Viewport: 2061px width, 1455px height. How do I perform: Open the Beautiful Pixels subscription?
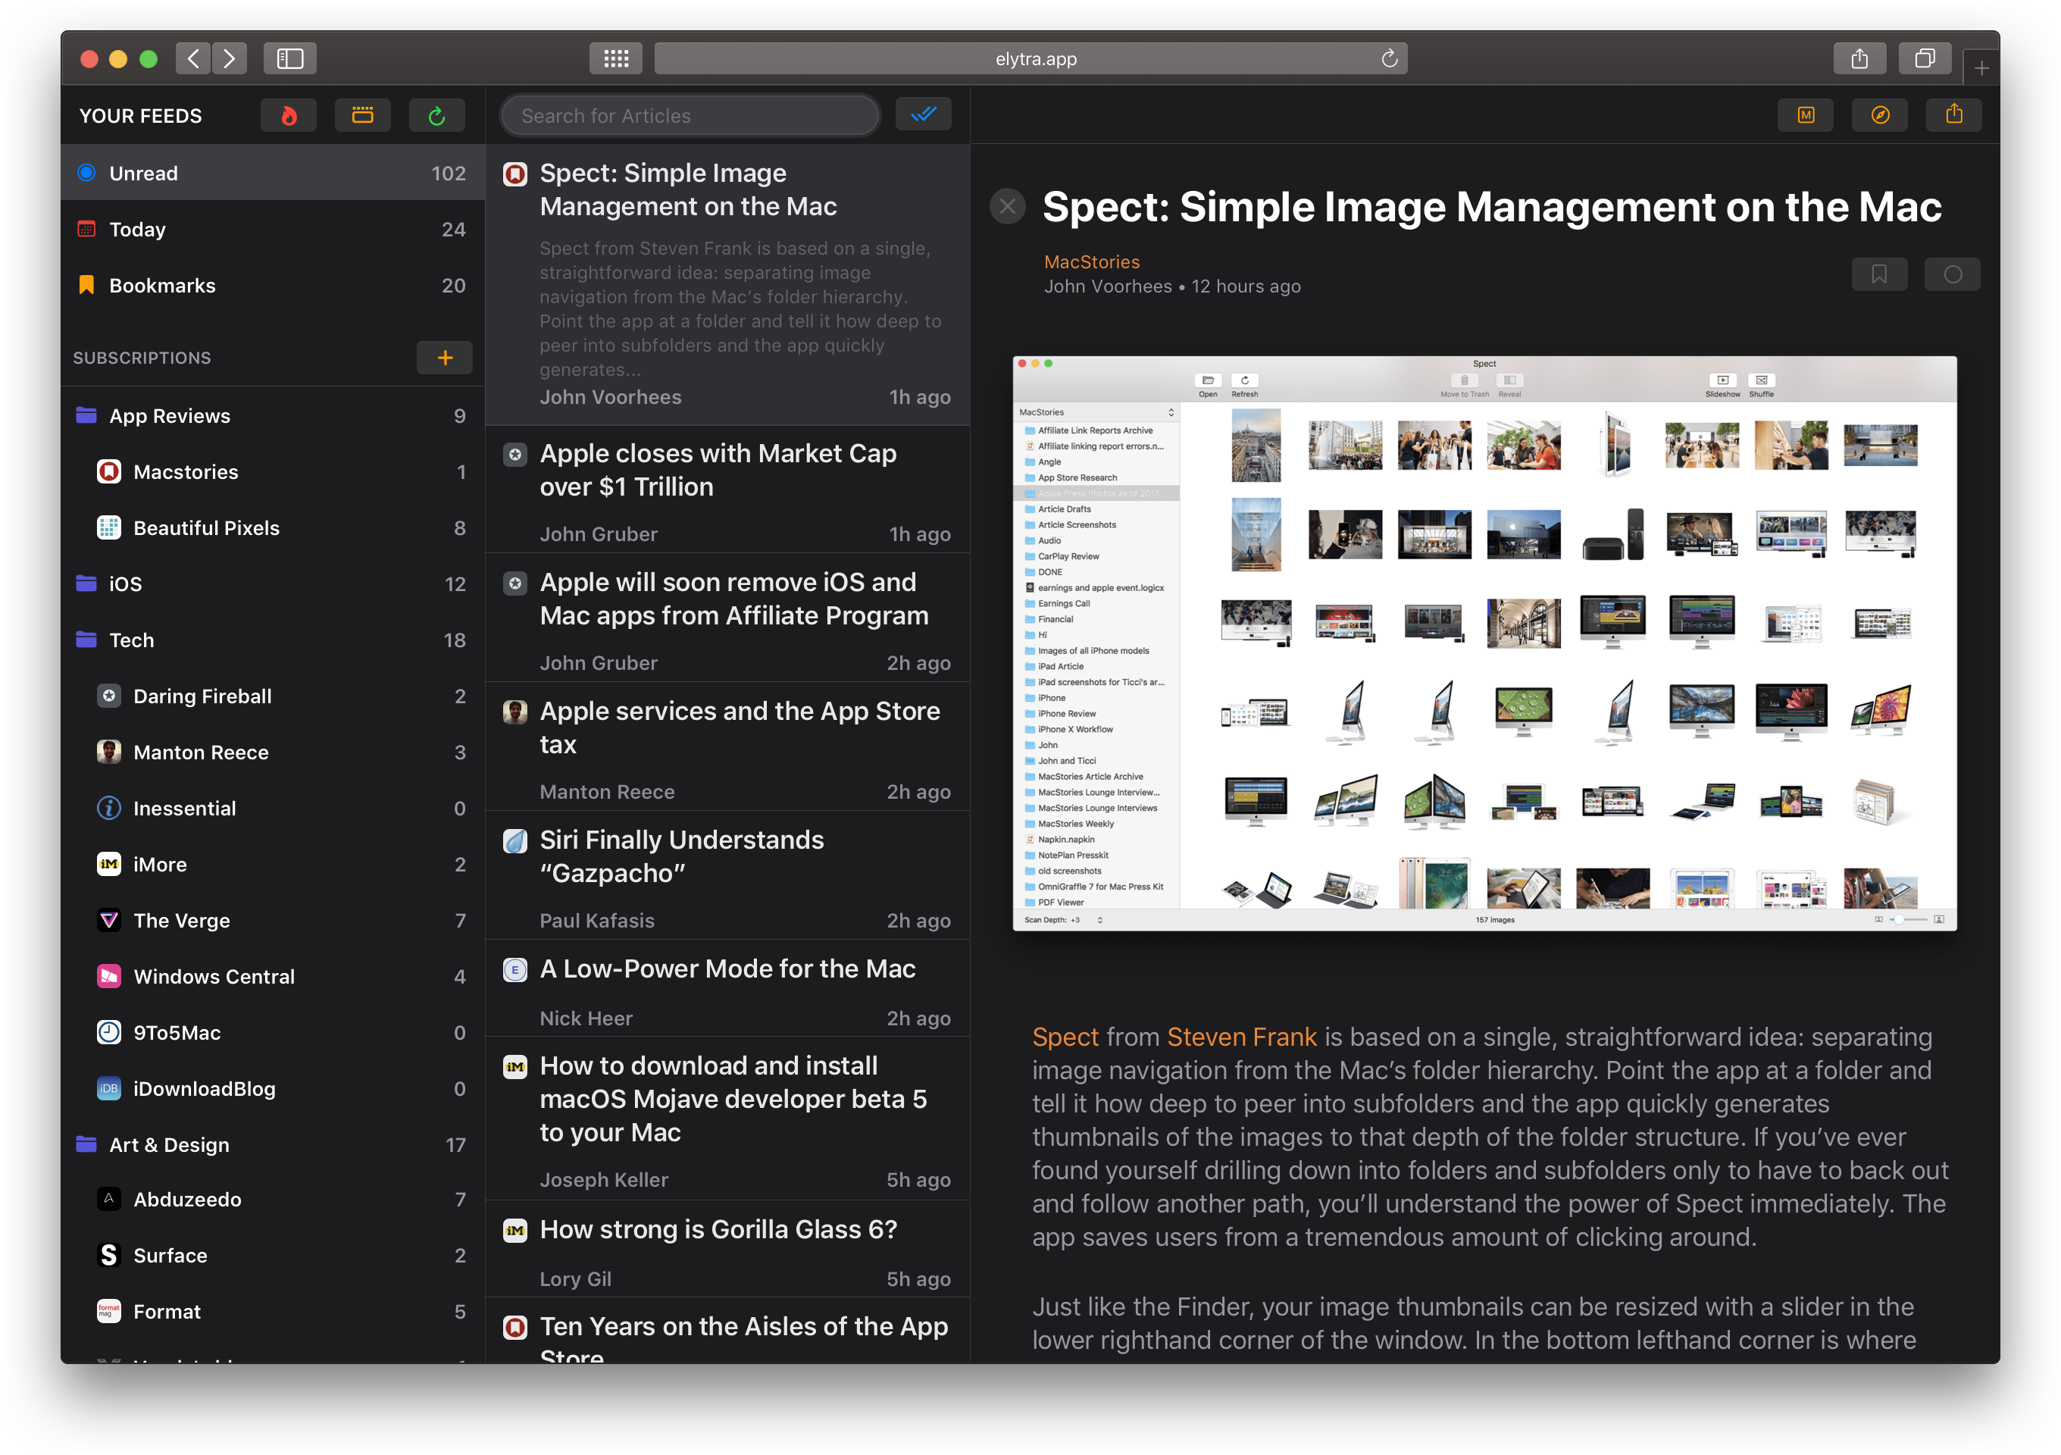[x=273, y=527]
